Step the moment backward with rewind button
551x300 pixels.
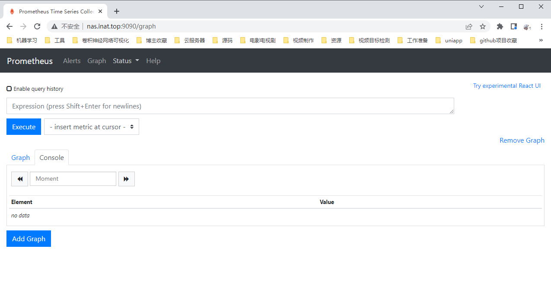point(20,179)
